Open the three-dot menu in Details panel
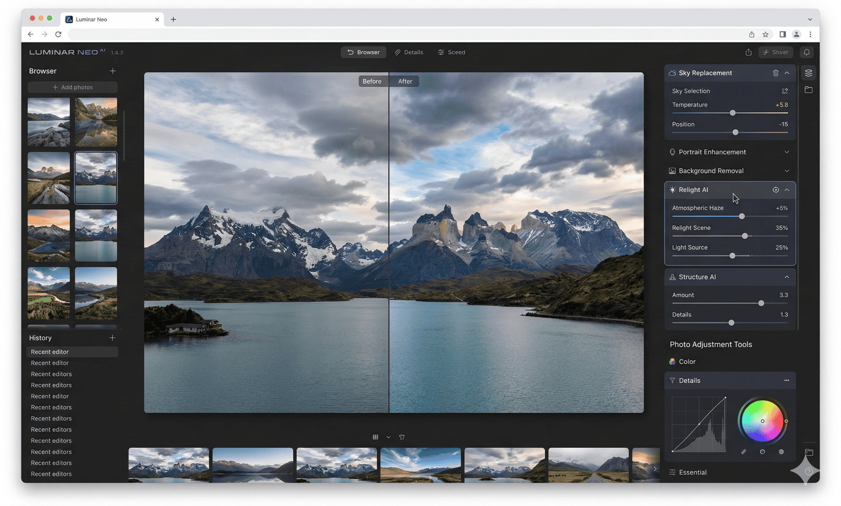The width and height of the screenshot is (841, 506). (786, 381)
